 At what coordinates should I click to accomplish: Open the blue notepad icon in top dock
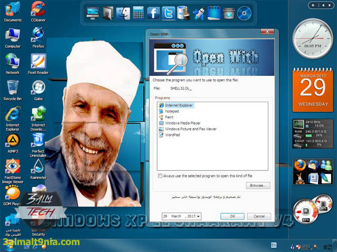[x=214, y=13]
